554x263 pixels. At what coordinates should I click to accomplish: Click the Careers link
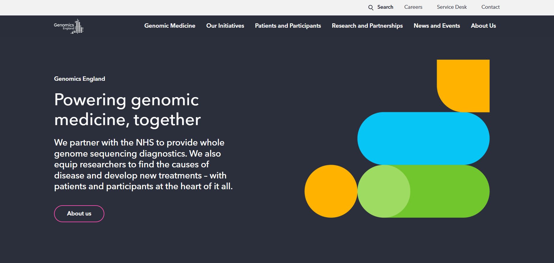point(413,7)
